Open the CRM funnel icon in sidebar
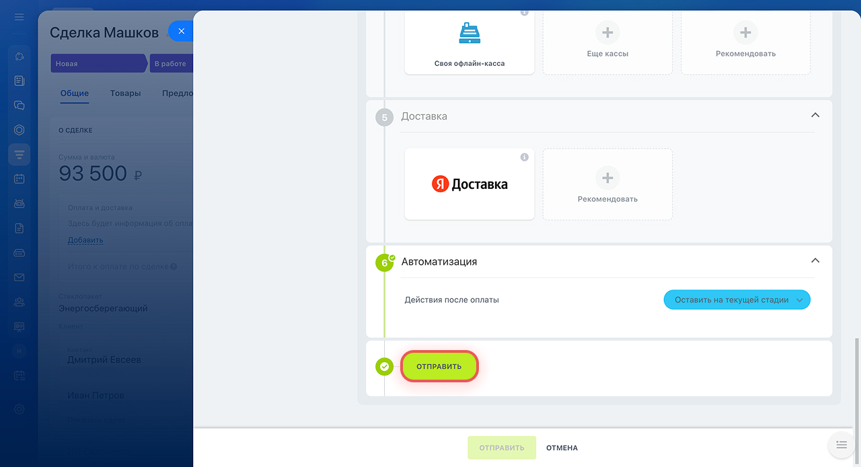Image resolution: width=861 pixels, height=467 pixels. (19, 155)
